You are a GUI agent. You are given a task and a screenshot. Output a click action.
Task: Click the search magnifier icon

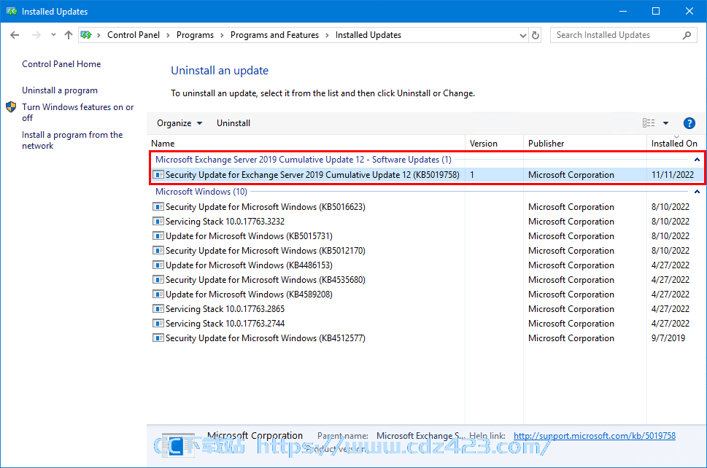pos(687,35)
